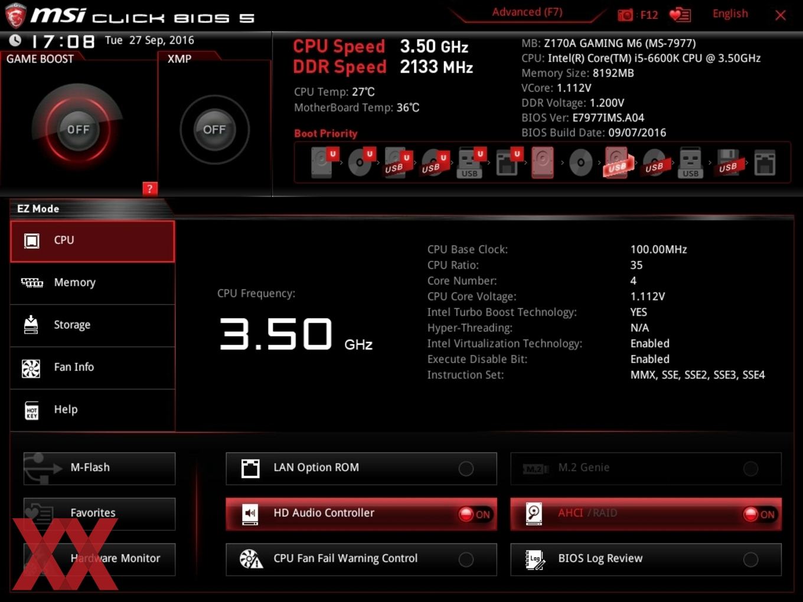Click the DDR Speed 2133 MHz readout
Viewport: 803px width, 602px height.
pos(383,67)
